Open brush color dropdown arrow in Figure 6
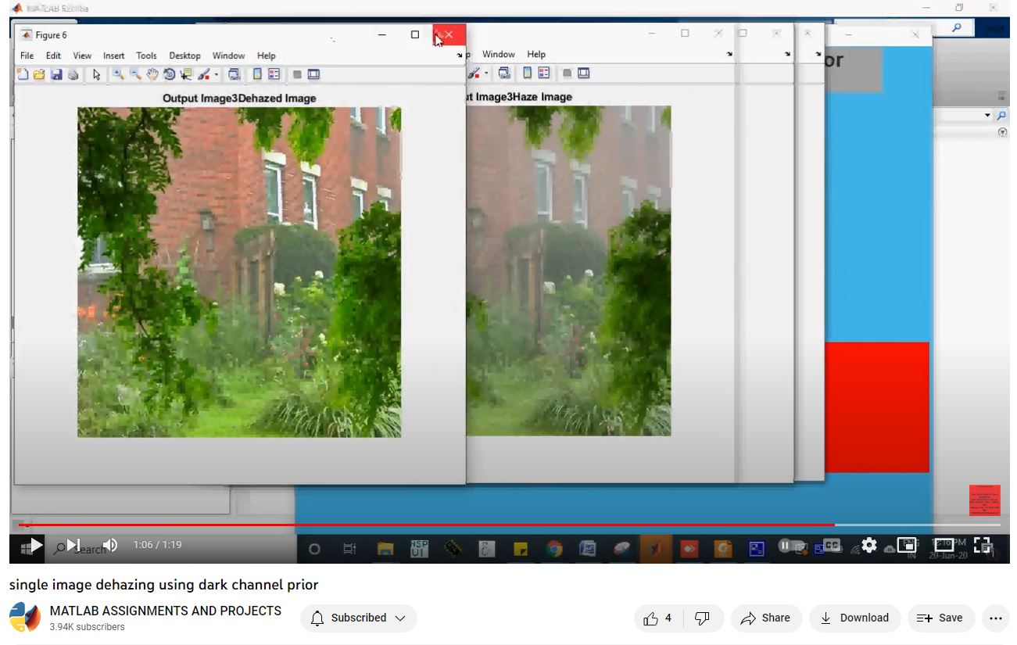The image size is (1017, 645). click(x=217, y=75)
